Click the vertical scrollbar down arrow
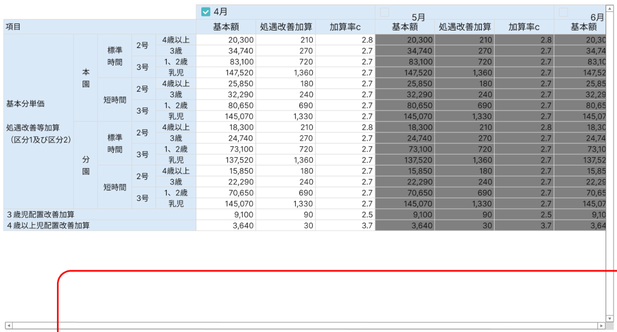The image size is (617, 332). click(610, 318)
